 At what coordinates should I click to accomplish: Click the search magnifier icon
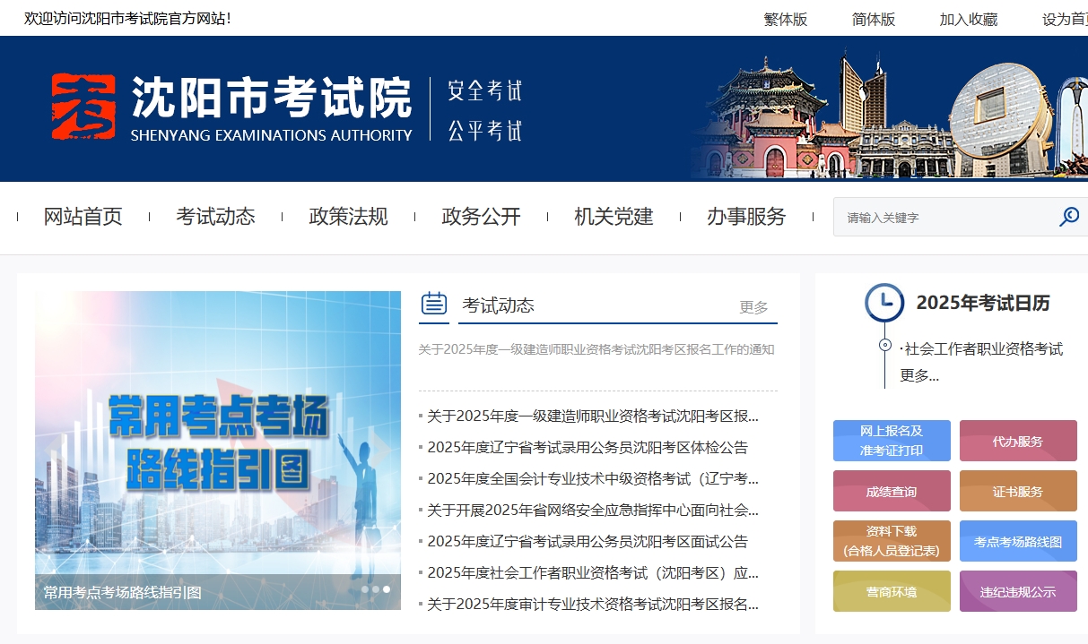1069,217
